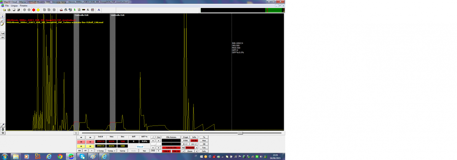
Task: Toggle the 16 +/- signed mode
Action: [194, 144]
